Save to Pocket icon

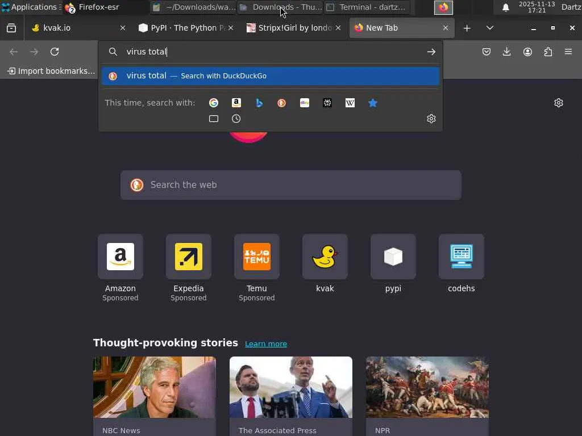[487, 52]
